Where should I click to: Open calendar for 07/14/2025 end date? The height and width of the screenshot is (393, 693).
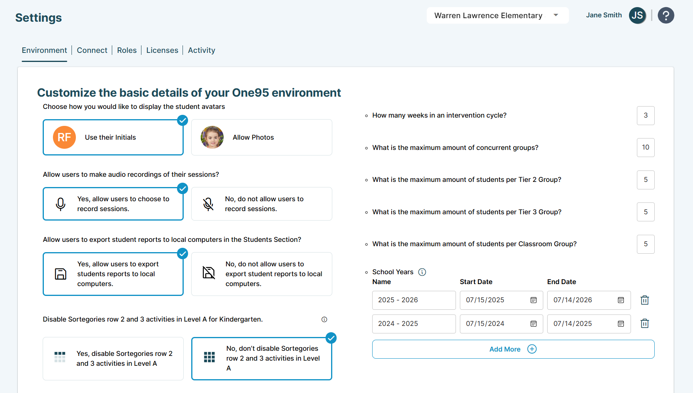[621, 324]
